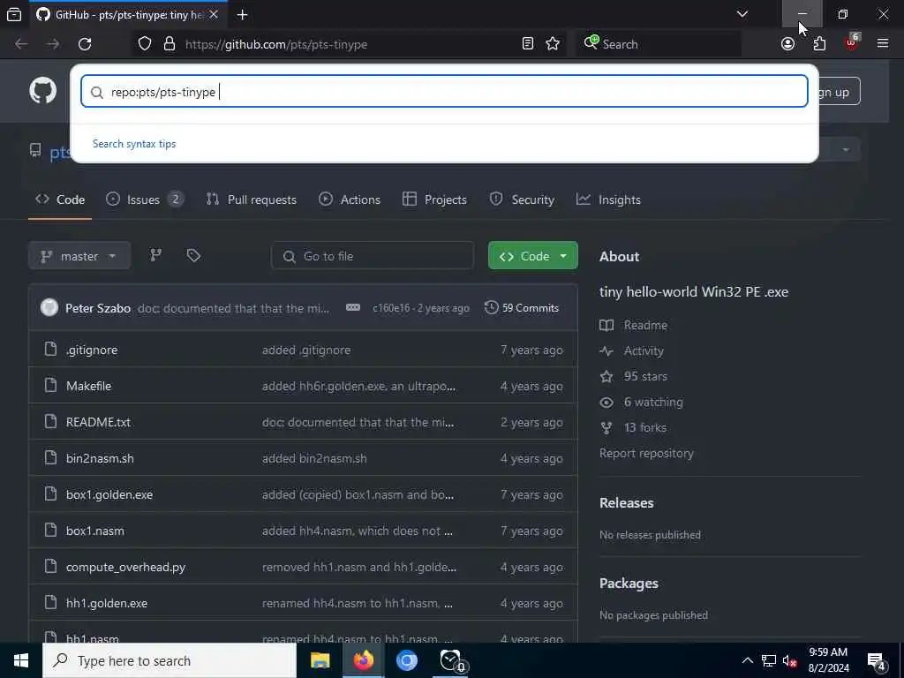
Task: Open the Makefile file
Action: pos(89,386)
